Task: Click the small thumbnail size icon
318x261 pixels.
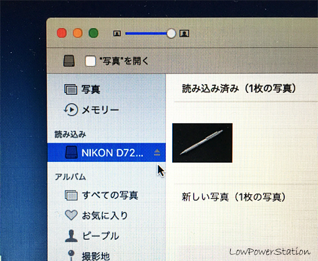Action: pyautogui.click(x=117, y=34)
